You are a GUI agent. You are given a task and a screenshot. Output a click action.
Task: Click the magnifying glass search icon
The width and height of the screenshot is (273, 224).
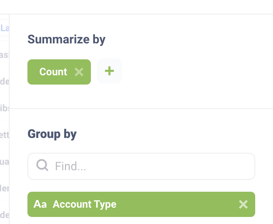point(42,165)
